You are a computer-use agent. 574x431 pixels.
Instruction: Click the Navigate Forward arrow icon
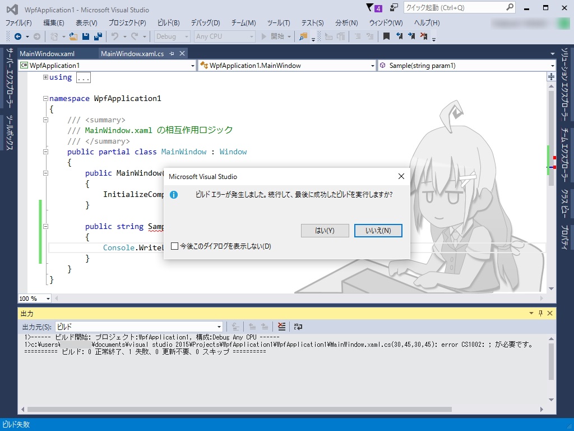(37, 36)
